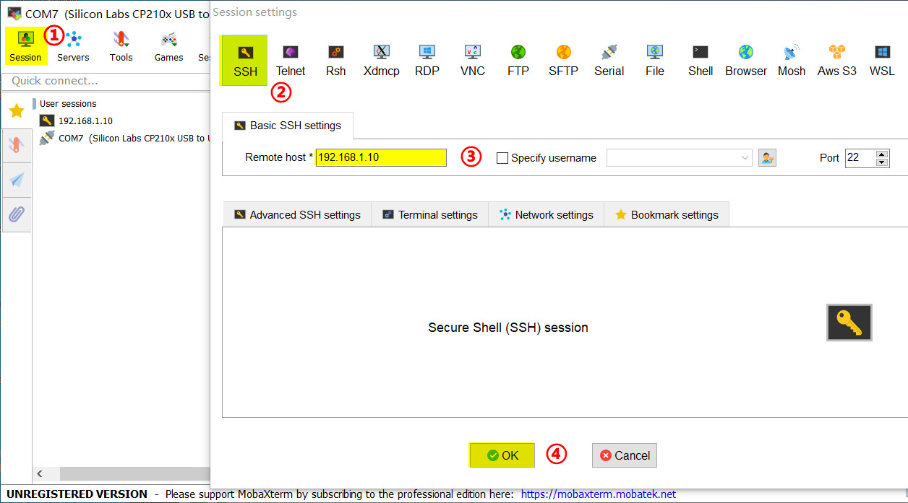Select RDP session type
Image resolution: width=908 pixels, height=503 pixels.
click(427, 61)
